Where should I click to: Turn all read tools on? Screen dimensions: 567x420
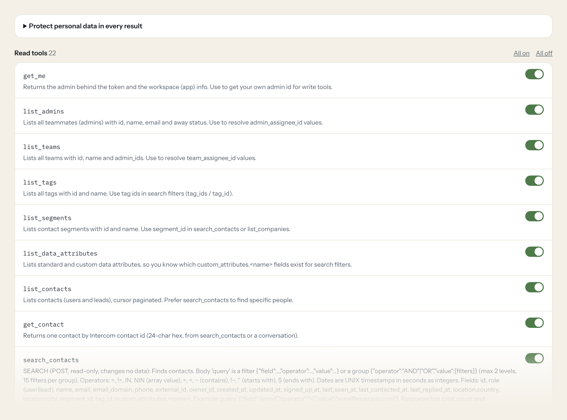click(521, 53)
